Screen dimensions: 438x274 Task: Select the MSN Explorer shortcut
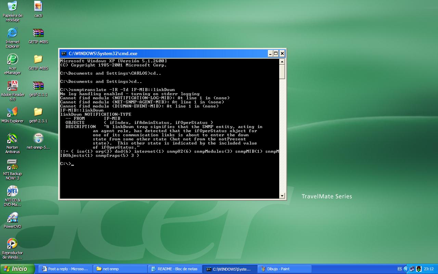point(12,115)
